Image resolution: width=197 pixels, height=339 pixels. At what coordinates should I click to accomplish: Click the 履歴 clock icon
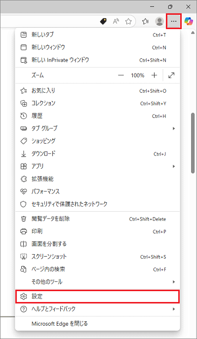coord(23,116)
